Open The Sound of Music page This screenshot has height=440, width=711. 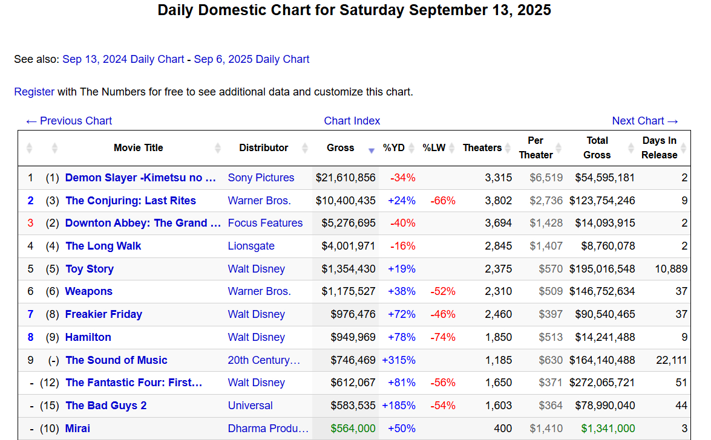[x=116, y=360]
